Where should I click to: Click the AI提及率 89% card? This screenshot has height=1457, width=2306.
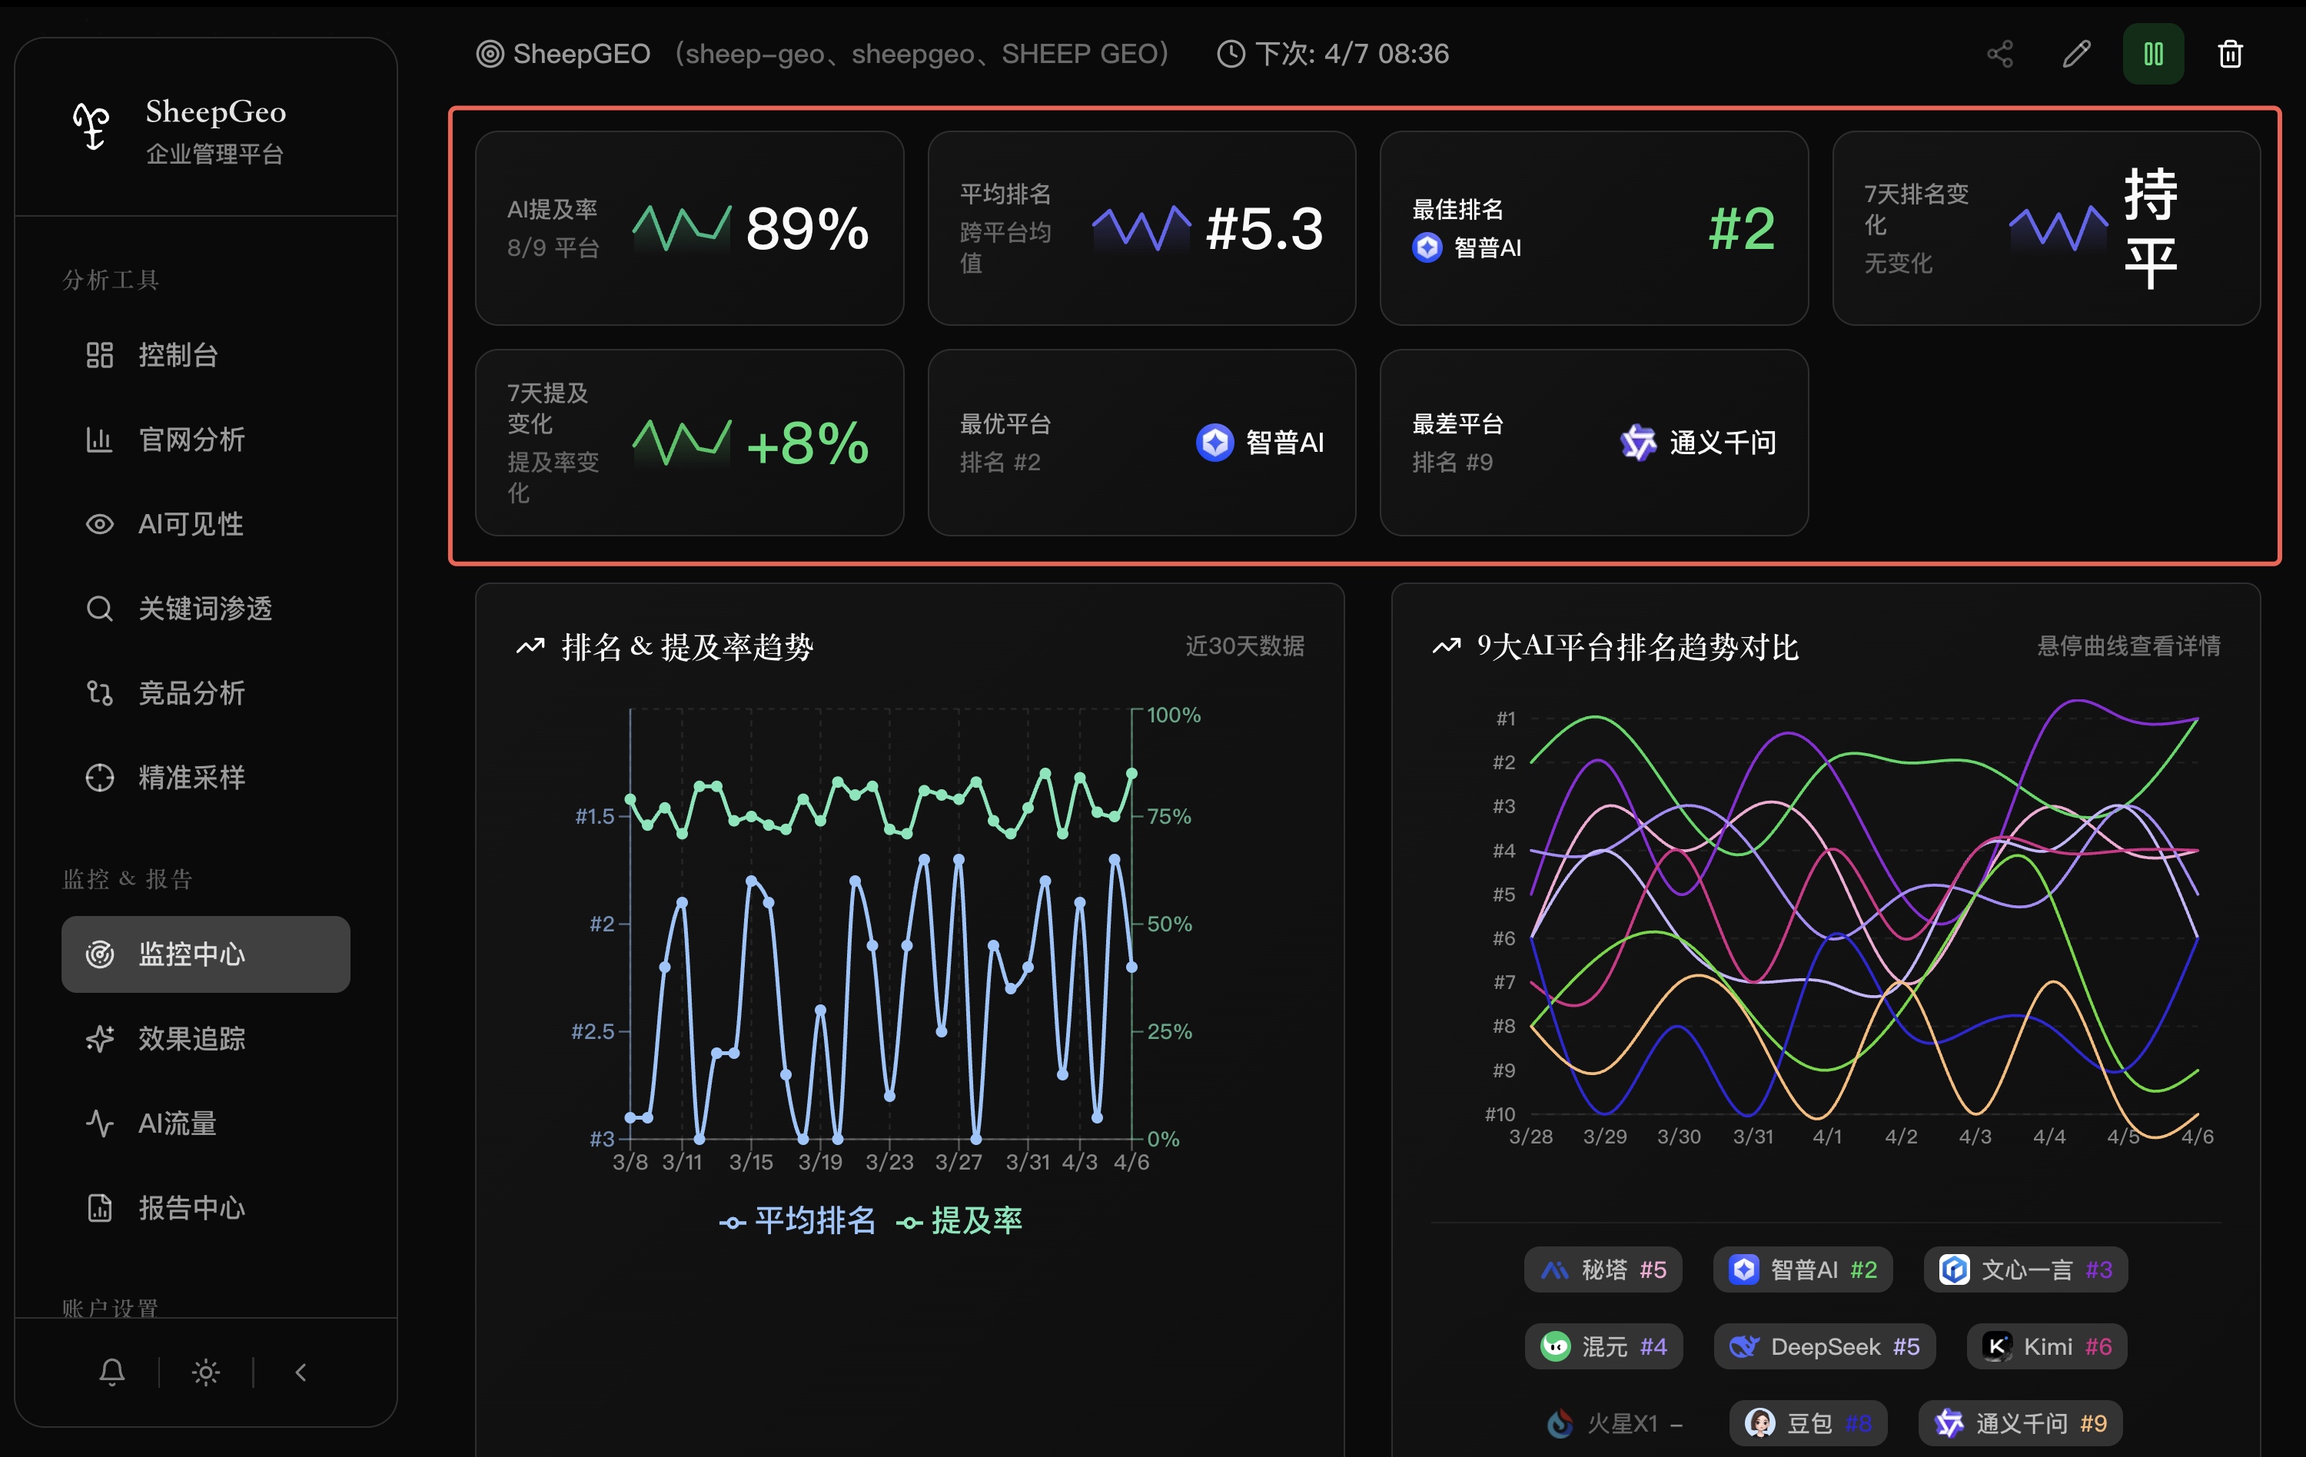(x=689, y=227)
